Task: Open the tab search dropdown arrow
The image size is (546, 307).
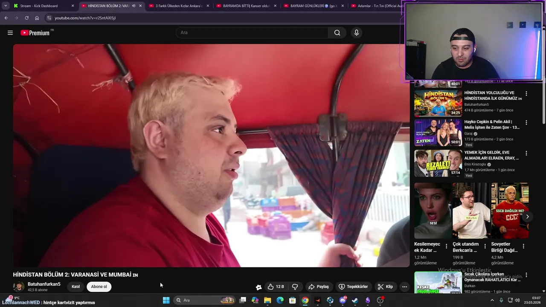Action: 6,6
